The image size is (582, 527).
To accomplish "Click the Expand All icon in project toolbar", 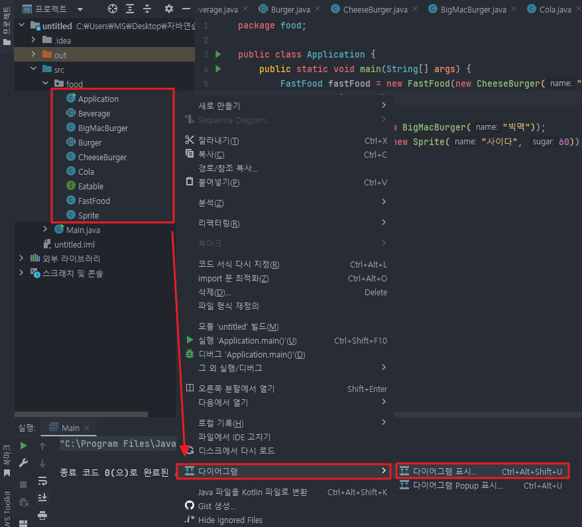I will (x=130, y=9).
